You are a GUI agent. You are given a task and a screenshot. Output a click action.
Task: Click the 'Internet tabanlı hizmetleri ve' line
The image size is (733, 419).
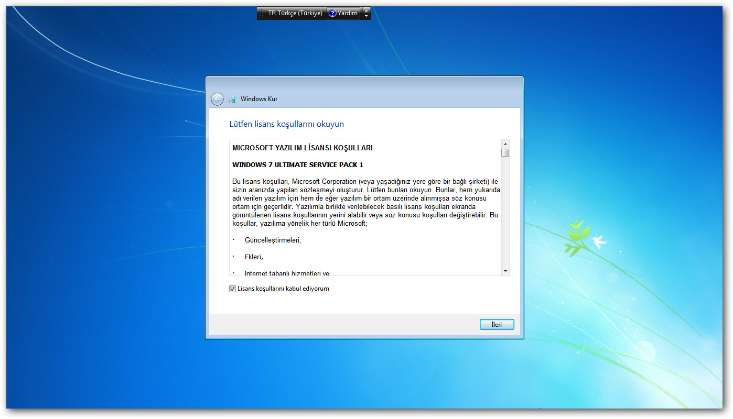point(287,273)
